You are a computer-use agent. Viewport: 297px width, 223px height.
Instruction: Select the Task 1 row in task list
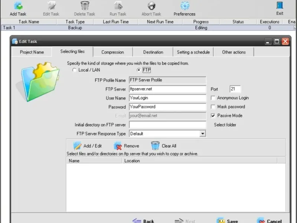point(148,28)
